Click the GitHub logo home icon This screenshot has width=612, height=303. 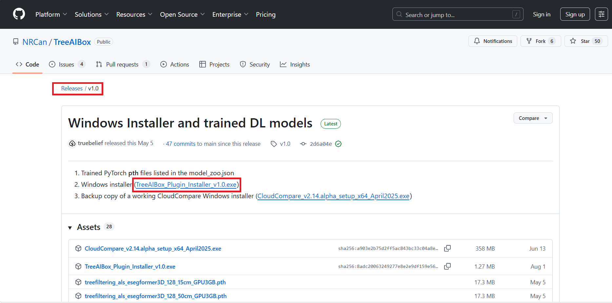coord(19,14)
